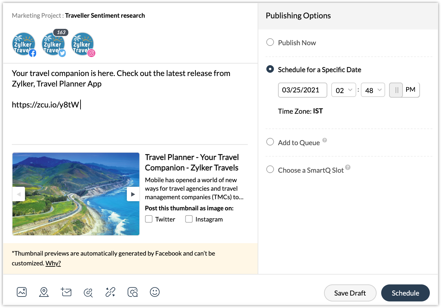
Task: Select the Zylker Travel Twitter channel avatar
Action: click(54, 44)
